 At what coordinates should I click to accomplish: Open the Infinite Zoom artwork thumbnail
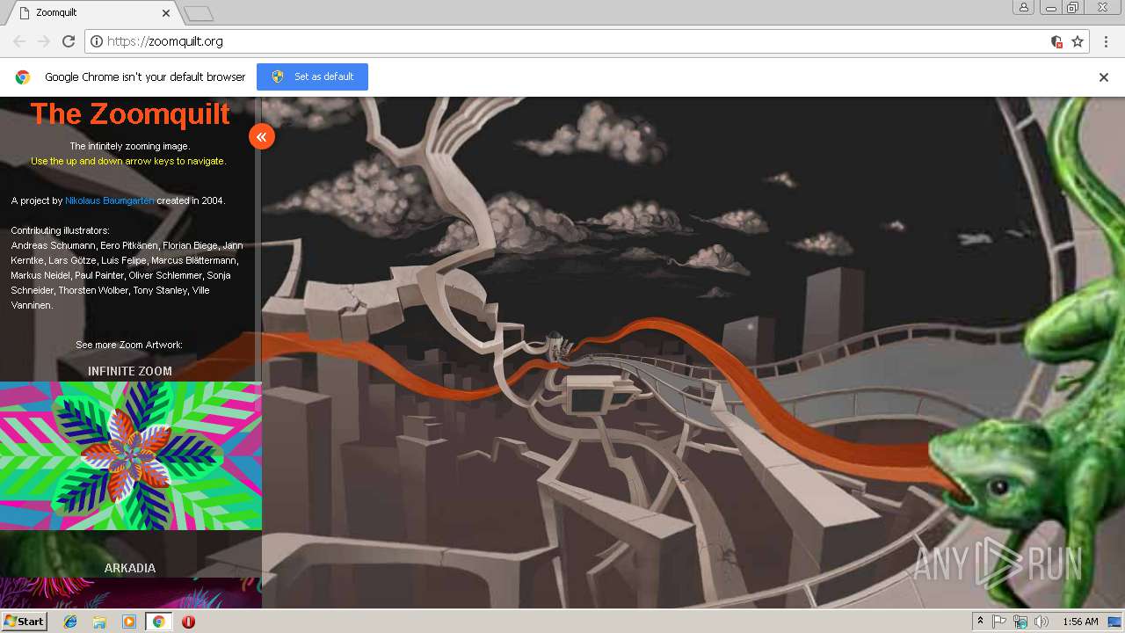(x=131, y=455)
